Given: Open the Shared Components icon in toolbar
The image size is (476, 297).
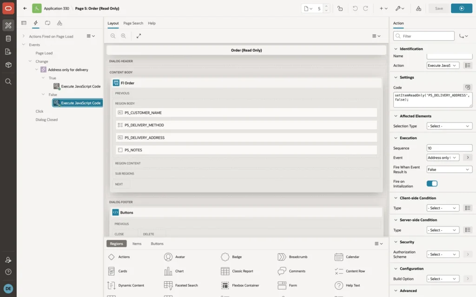Looking at the screenshot, I should pyautogui.click(x=419, y=8).
